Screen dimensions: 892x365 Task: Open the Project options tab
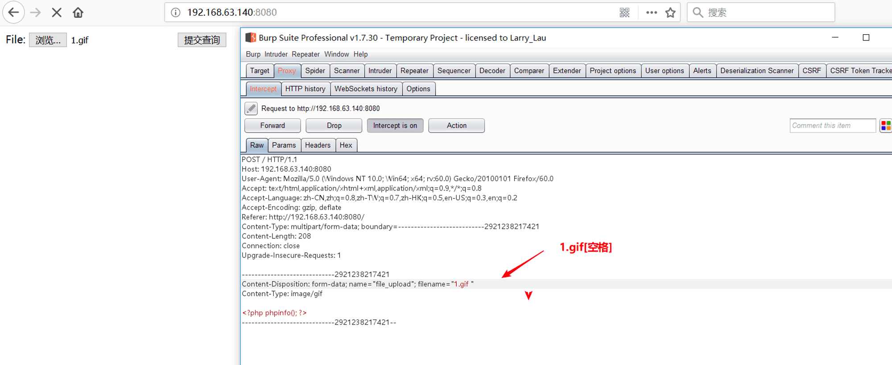point(613,71)
